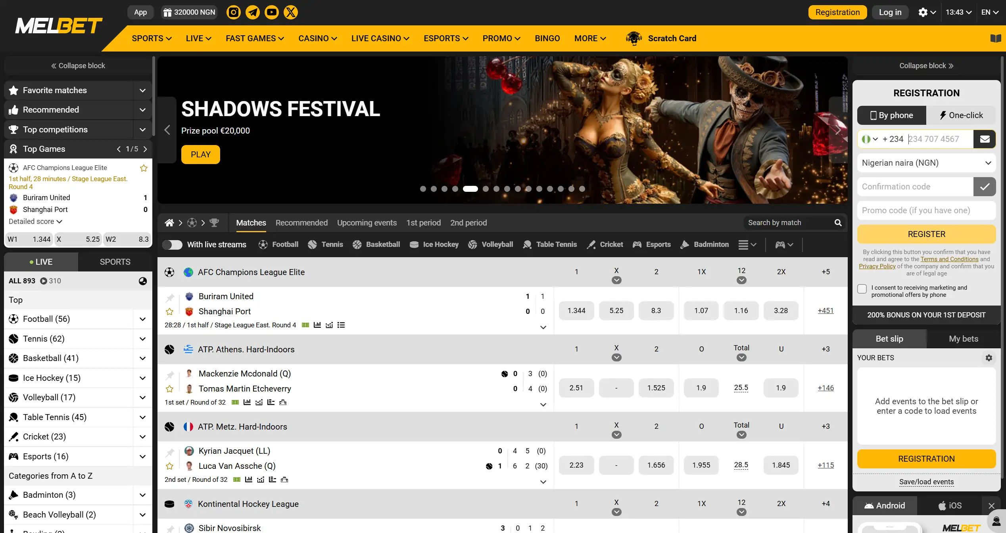
Task: Open the Instagram social icon
Action: click(x=233, y=12)
